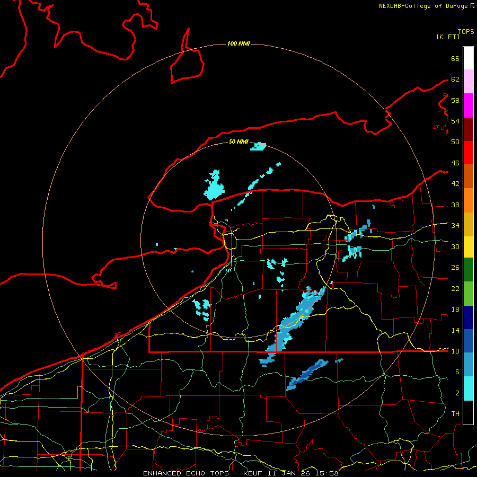The height and width of the screenshot is (477, 477).
Task: Click the legend value 46
Action: point(455,163)
